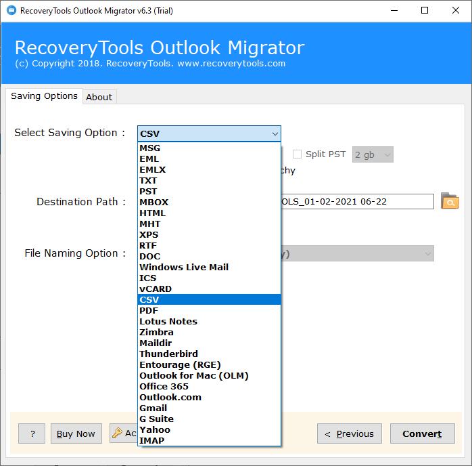Choose EML from the saving list

click(209, 159)
